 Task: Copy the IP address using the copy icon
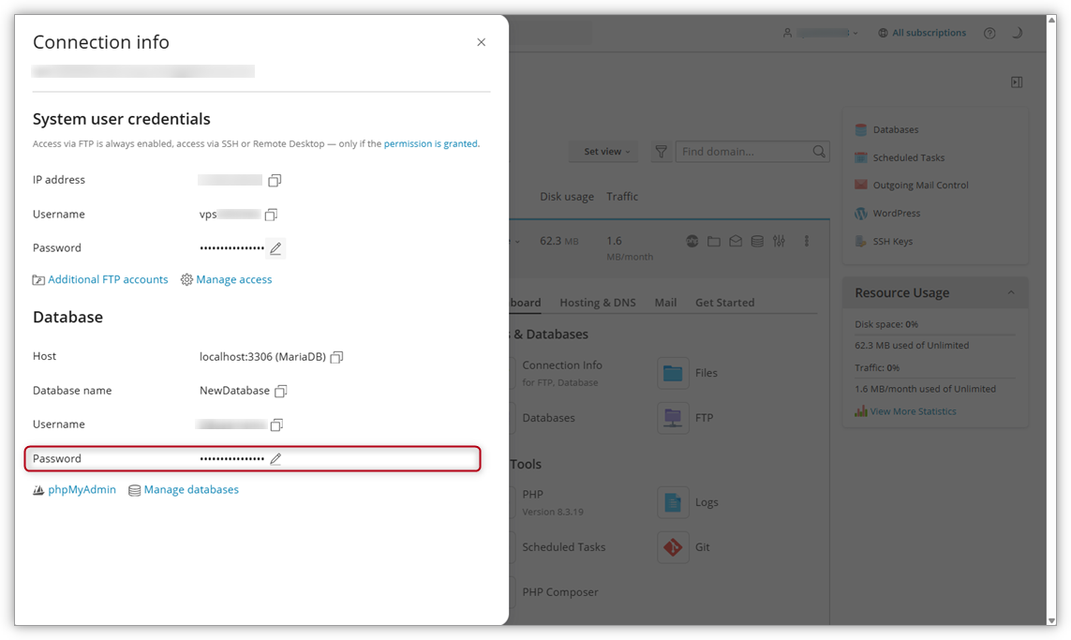click(x=275, y=180)
